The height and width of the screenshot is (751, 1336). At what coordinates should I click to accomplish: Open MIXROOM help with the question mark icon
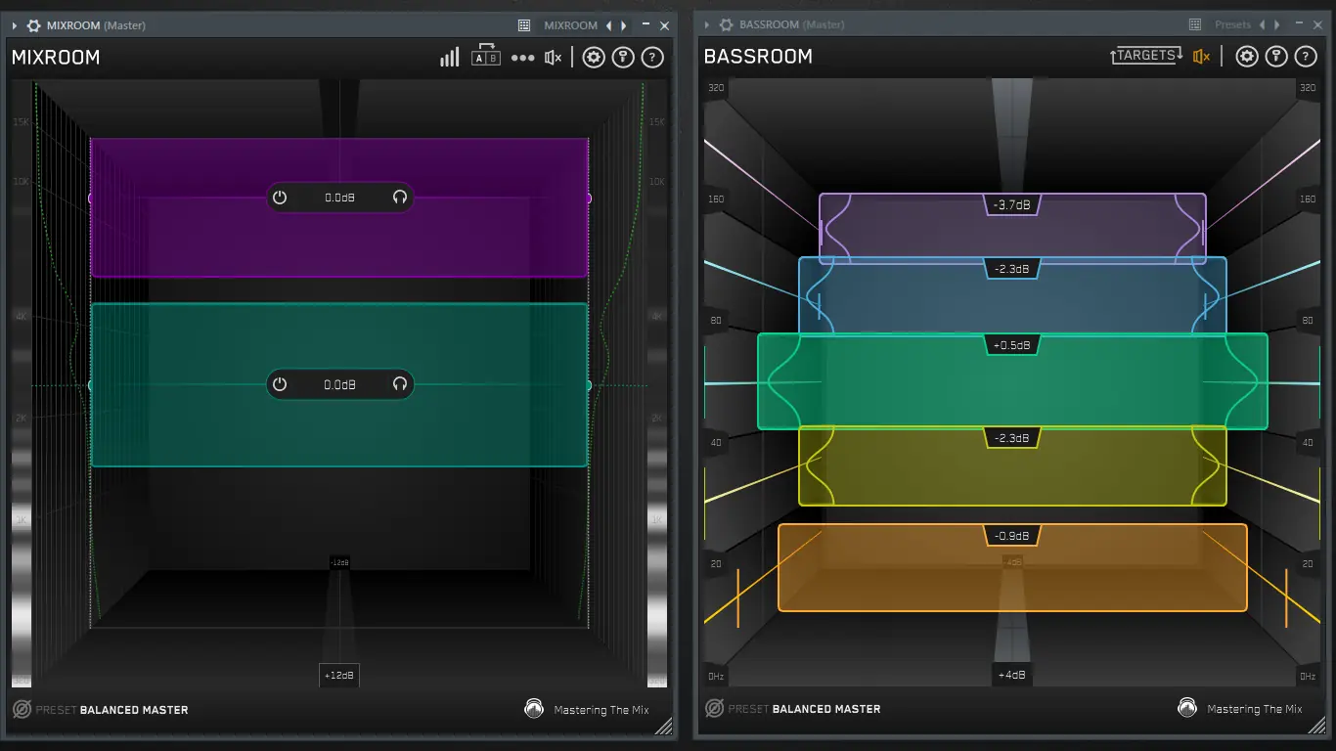click(652, 57)
